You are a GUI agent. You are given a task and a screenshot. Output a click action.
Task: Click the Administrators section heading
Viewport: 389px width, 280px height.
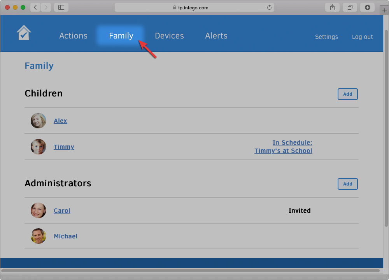click(x=58, y=183)
